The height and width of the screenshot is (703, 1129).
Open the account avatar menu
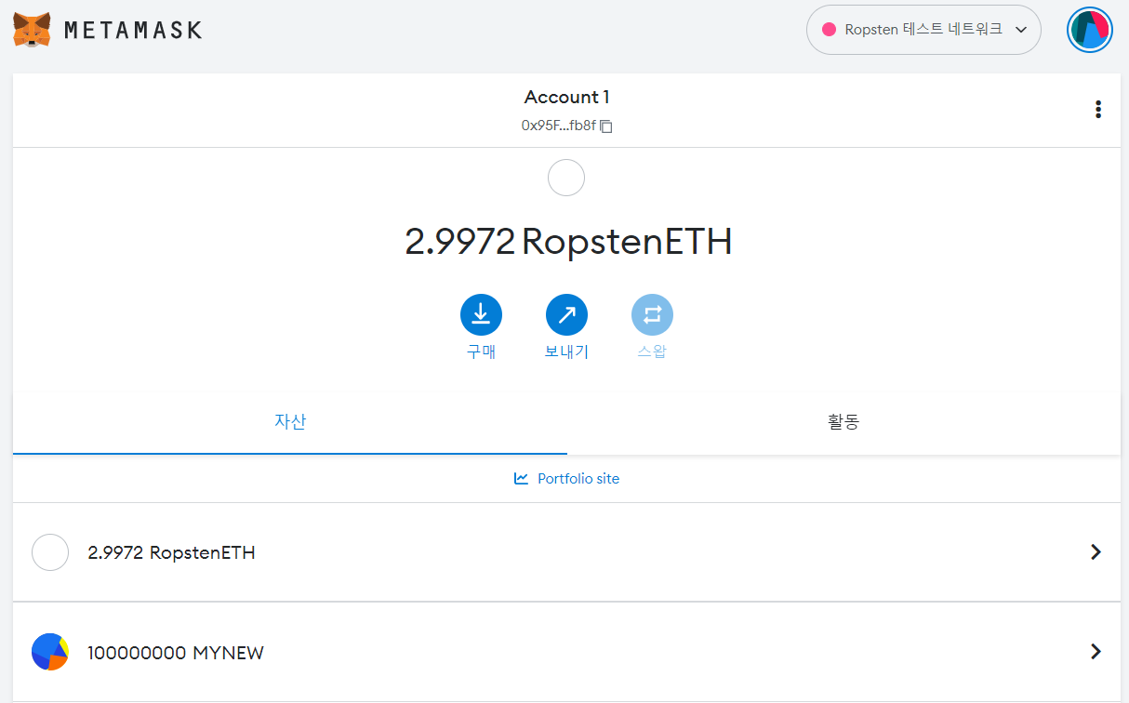coord(1090,30)
